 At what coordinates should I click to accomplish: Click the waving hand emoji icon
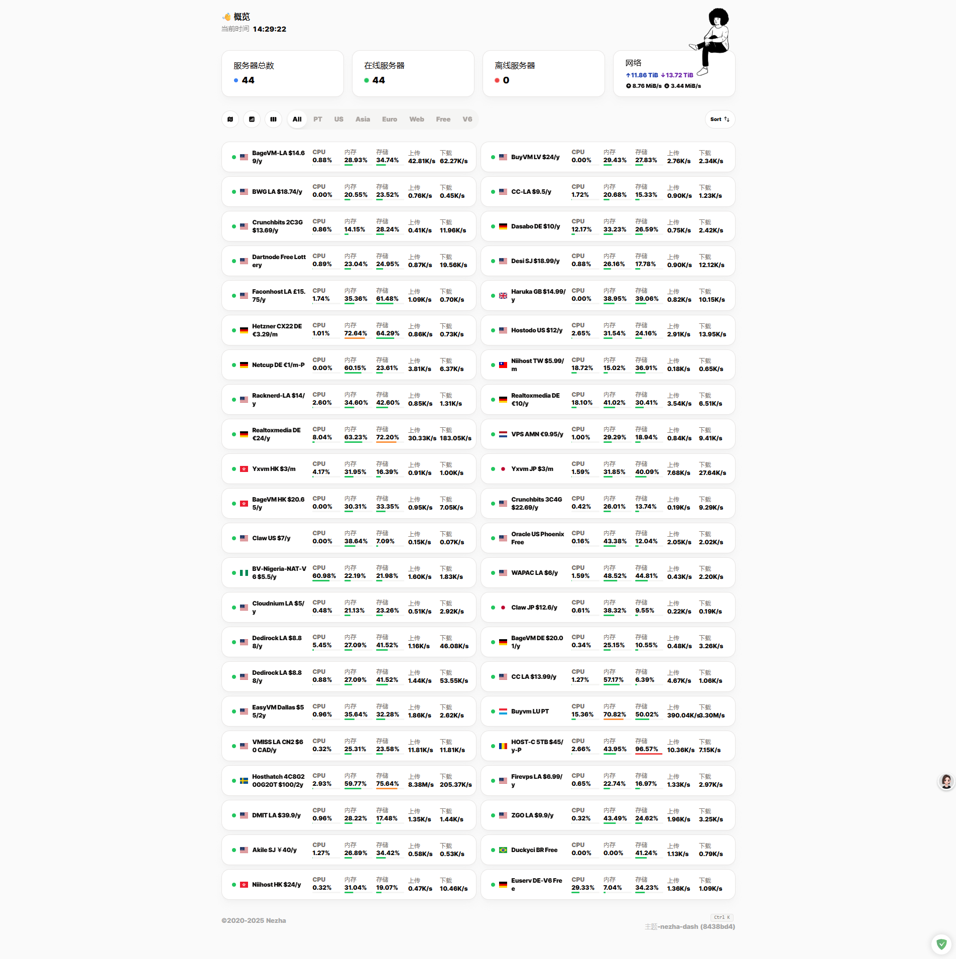(227, 17)
